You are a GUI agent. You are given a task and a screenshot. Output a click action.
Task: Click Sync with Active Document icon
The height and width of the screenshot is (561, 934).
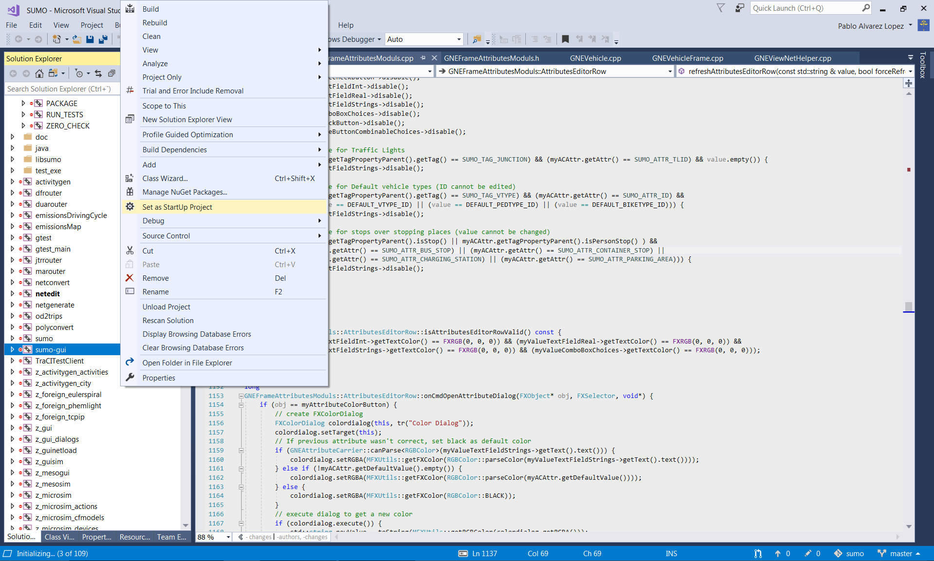[x=98, y=73]
